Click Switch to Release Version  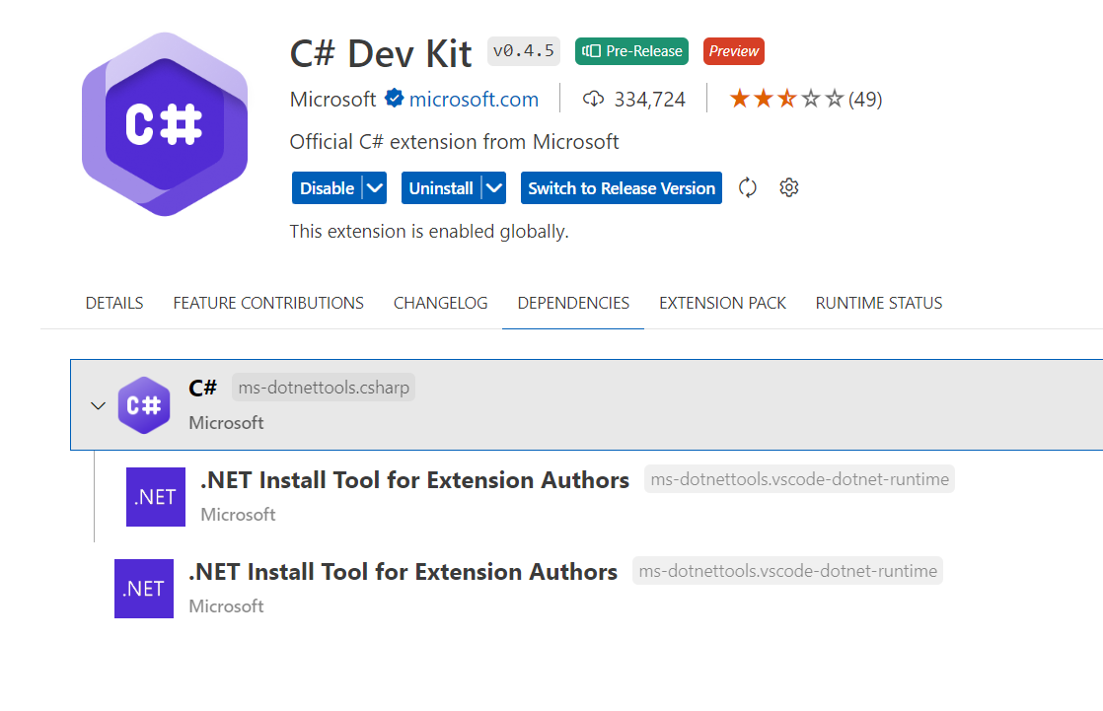[621, 187]
